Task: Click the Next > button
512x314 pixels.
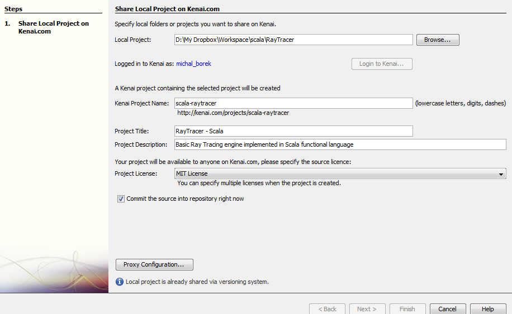Action: coord(367,309)
